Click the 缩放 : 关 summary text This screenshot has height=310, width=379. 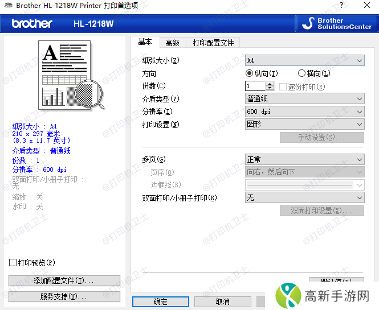(27, 197)
